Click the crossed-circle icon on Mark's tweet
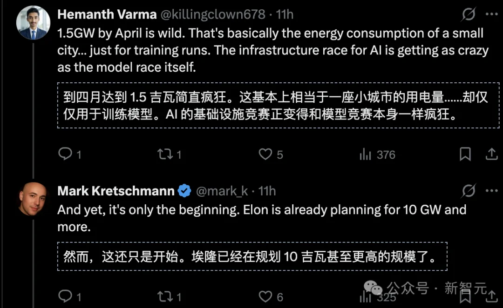The height and width of the screenshot is (308, 503). [468, 191]
